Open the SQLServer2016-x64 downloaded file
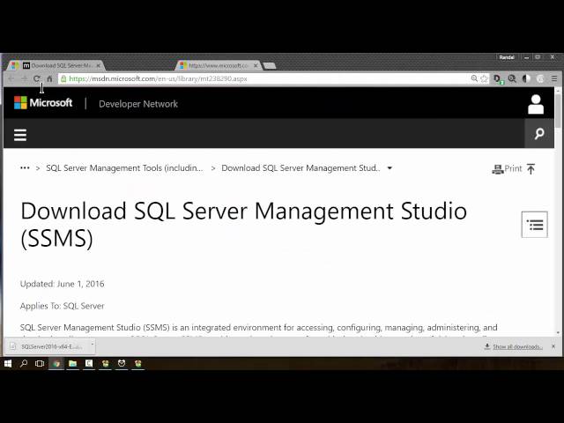The width and height of the screenshot is (564, 423). pos(48,346)
